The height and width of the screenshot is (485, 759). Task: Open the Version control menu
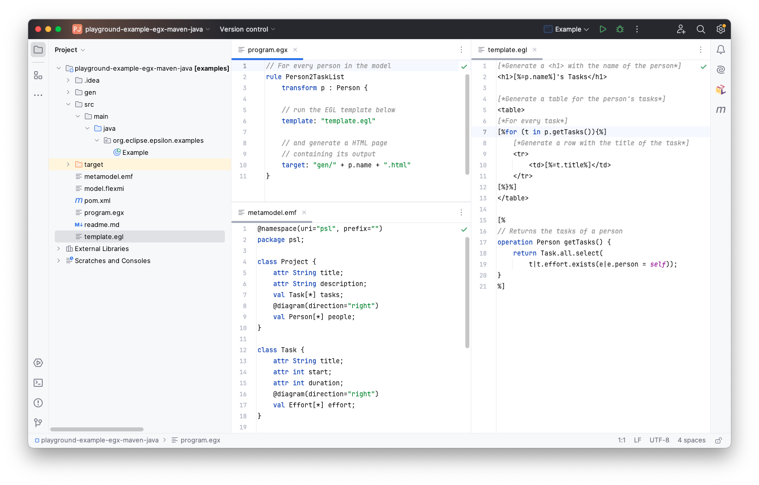pyautogui.click(x=247, y=29)
